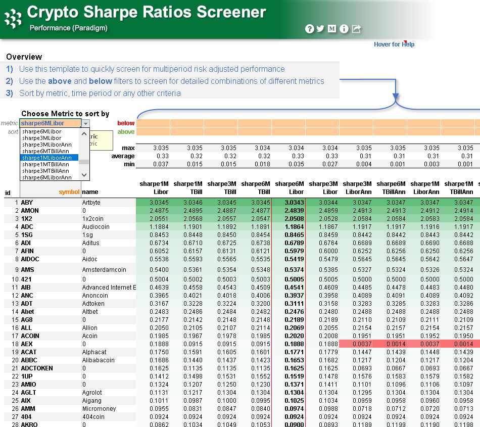Click the question mark help icon

coord(310,29)
